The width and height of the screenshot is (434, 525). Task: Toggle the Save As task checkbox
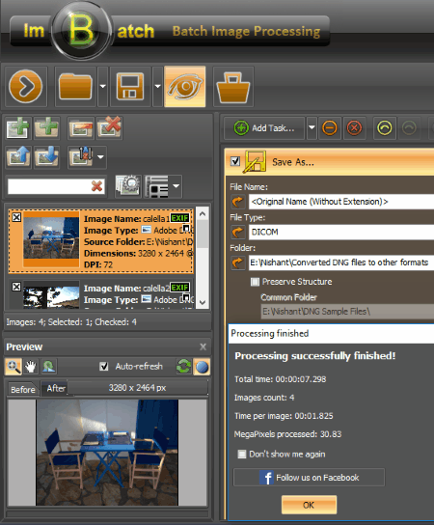[x=235, y=161]
